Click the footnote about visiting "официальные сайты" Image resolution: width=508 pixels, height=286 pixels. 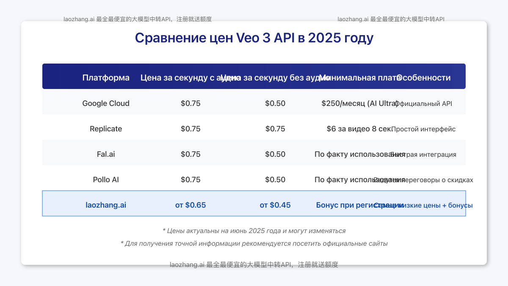[254, 244]
